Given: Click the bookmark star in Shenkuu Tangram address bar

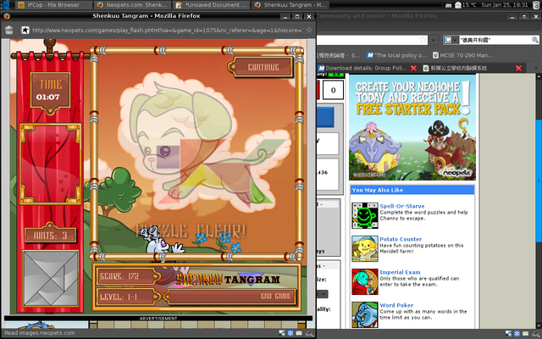Looking at the screenshot, I should [x=309, y=31].
